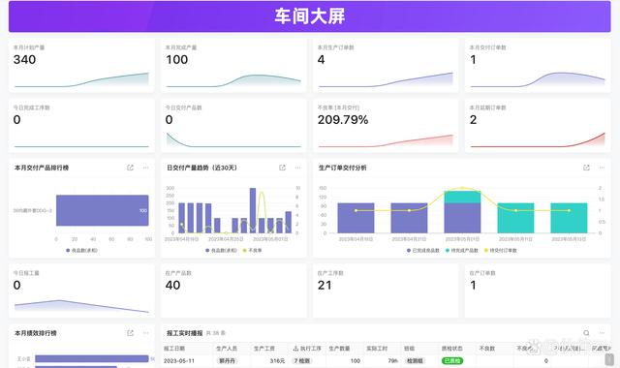This screenshot has height=368, width=620.
Task: Click the 今日报工量 card
Action: (81, 291)
